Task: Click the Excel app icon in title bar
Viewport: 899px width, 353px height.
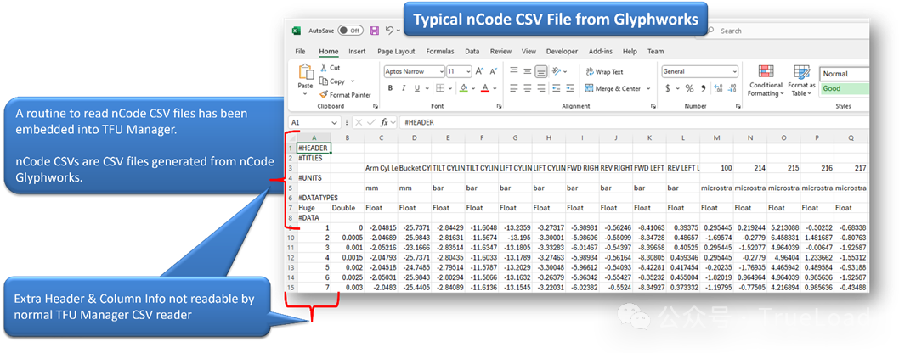Action: 297,31
